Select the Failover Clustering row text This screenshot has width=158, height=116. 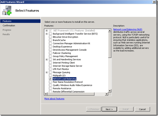point(62,53)
